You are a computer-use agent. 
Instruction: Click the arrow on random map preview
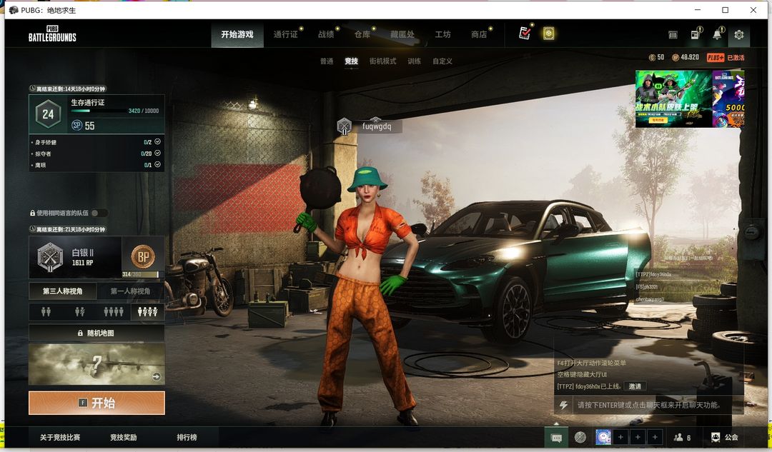[x=157, y=377]
